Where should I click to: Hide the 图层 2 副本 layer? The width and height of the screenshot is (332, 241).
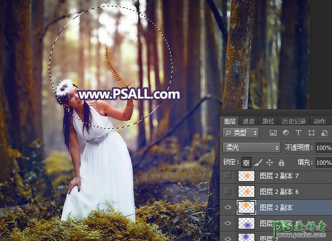coord(228,208)
